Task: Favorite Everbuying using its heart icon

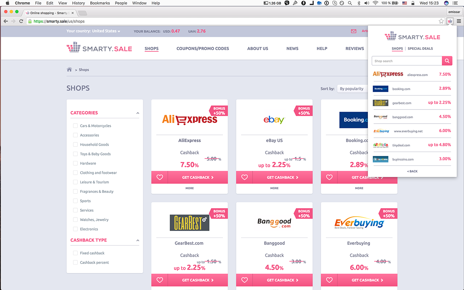Action: pos(329,280)
